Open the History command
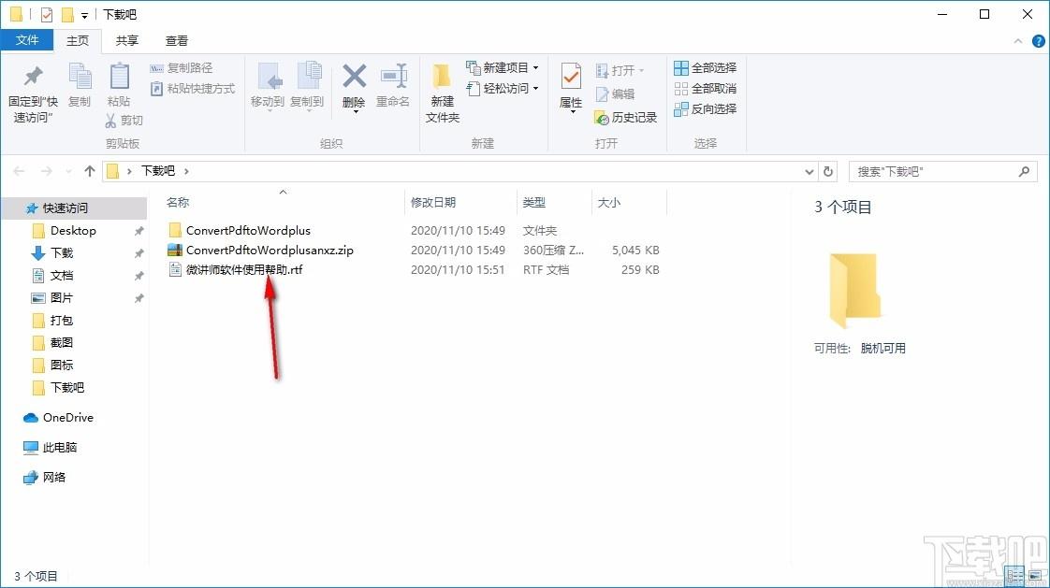 (626, 118)
